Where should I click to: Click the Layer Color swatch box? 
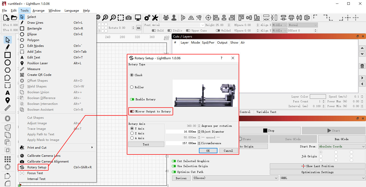tap(318, 97)
